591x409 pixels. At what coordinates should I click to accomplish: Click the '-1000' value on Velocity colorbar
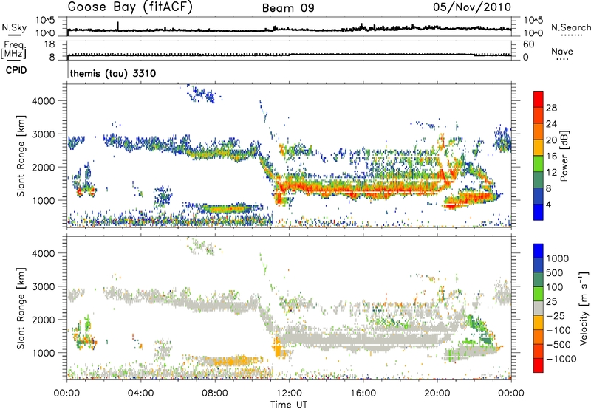561,359
